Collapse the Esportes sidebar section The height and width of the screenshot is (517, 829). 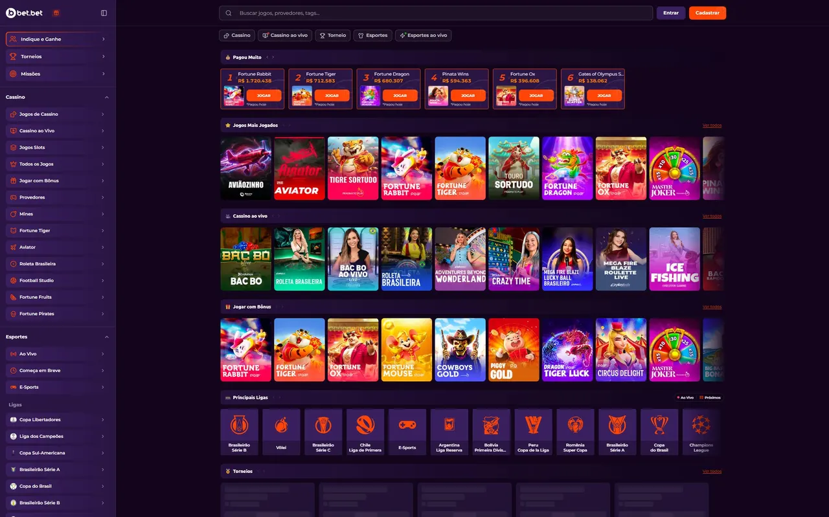[107, 337]
